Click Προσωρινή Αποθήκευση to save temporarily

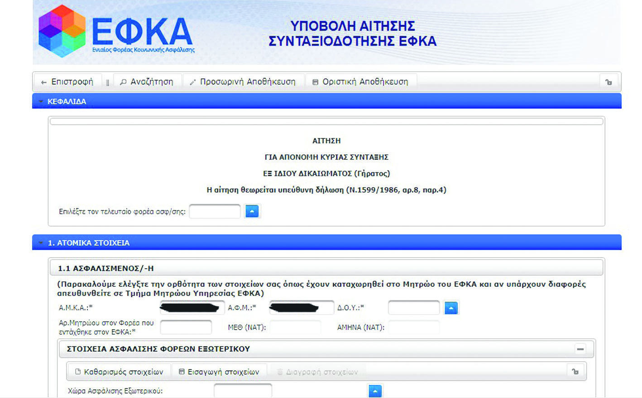pyautogui.click(x=243, y=82)
